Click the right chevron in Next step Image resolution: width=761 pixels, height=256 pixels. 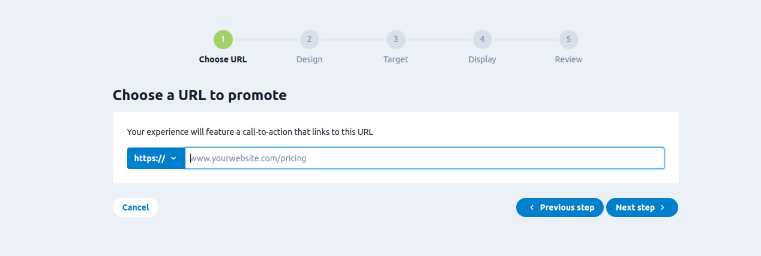coord(663,207)
